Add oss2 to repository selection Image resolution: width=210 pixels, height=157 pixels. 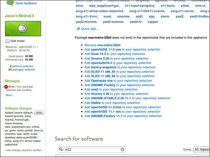(x=111, y=89)
